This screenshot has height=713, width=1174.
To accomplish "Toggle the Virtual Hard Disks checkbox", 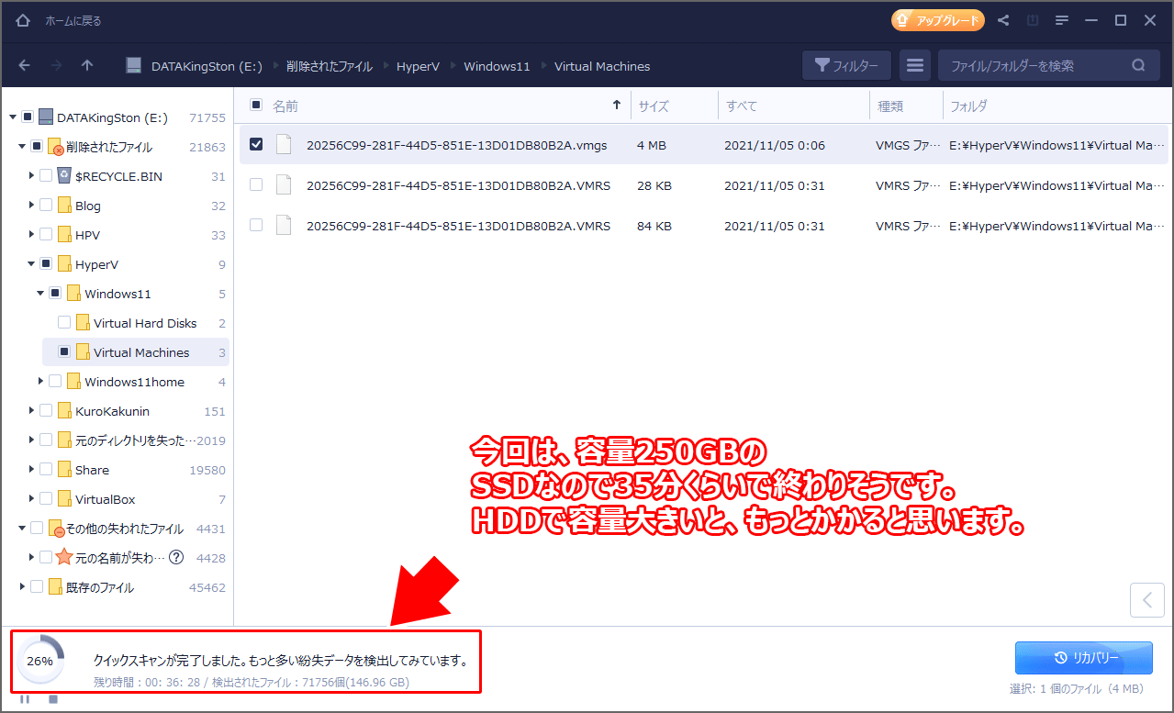I will click(64, 322).
